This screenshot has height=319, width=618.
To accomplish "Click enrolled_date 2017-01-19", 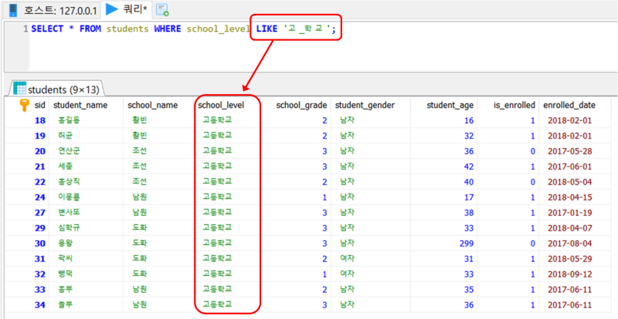I will [569, 213].
